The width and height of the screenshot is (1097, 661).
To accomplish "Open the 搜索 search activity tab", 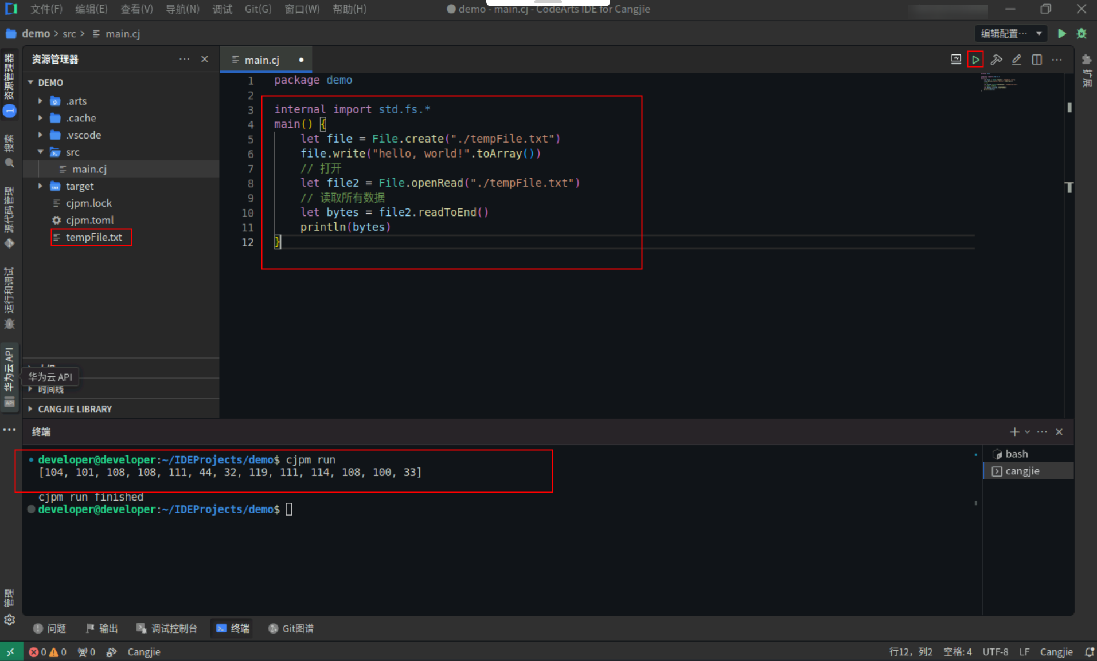I will (9, 151).
